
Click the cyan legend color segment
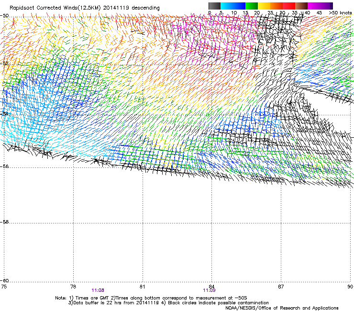pos(227,6)
